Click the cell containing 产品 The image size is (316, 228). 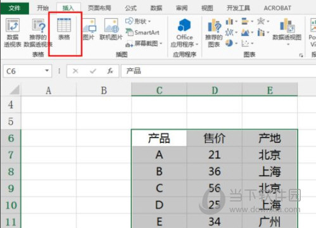click(x=159, y=138)
